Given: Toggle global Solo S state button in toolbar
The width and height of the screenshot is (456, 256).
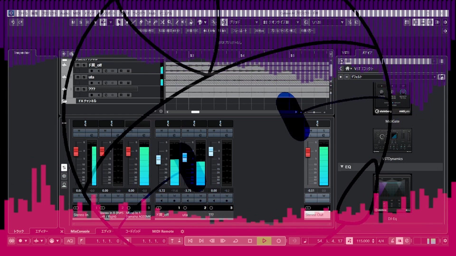Looking at the screenshot, I should pyautogui.click(x=81, y=22).
